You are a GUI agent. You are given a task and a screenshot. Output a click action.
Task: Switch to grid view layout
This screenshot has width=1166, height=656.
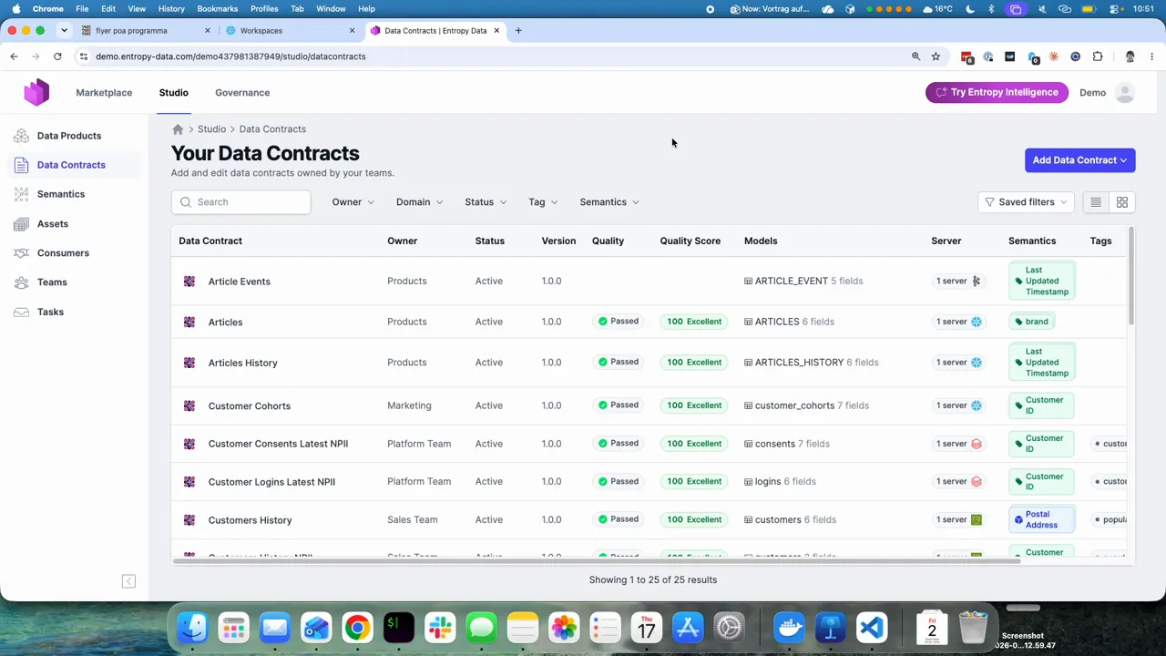[x=1122, y=202]
